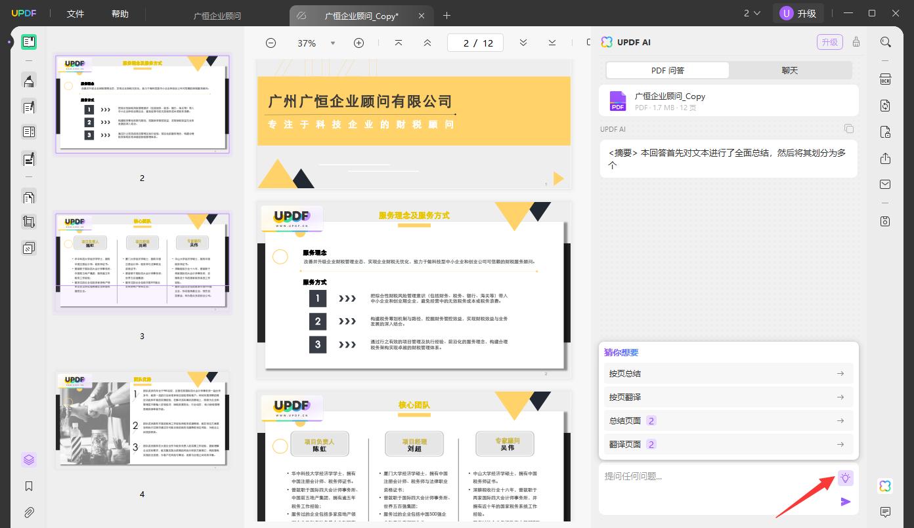
Task: Open the 文件 menu
Action: click(x=76, y=14)
